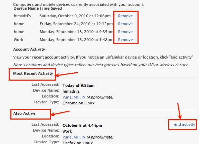Select the Also Active heading
Viewport: 199px width, 144px height.
click(x=24, y=113)
